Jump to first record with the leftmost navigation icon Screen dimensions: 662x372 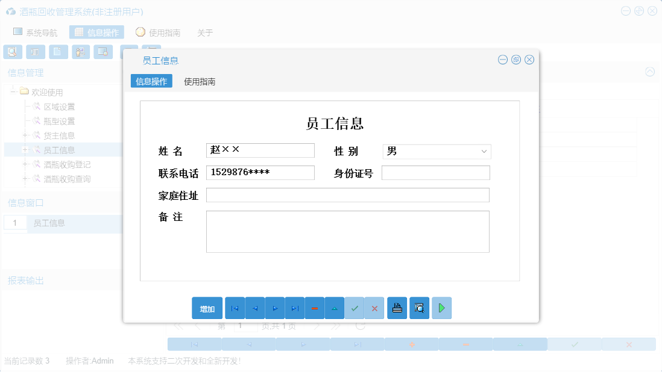coord(235,308)
